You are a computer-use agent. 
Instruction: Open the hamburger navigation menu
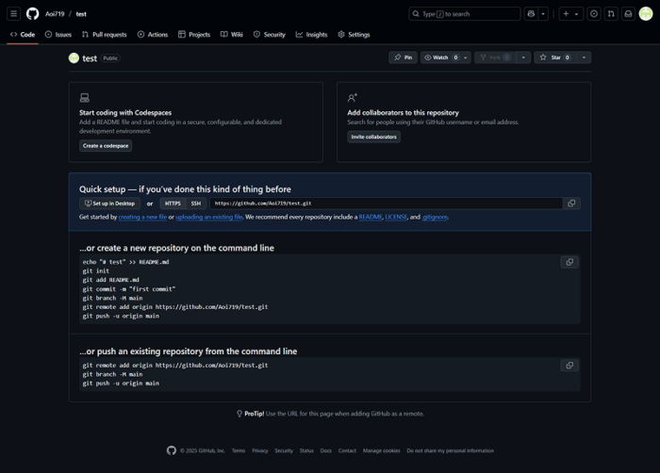tap(13, 14)
